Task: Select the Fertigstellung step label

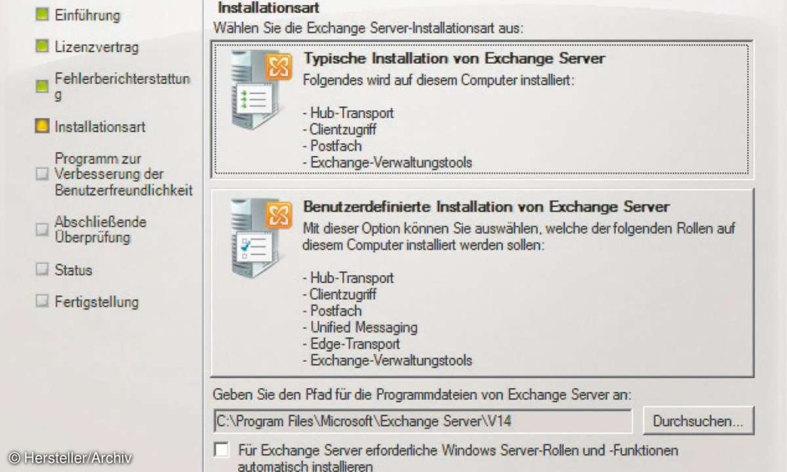Action: 97,302
